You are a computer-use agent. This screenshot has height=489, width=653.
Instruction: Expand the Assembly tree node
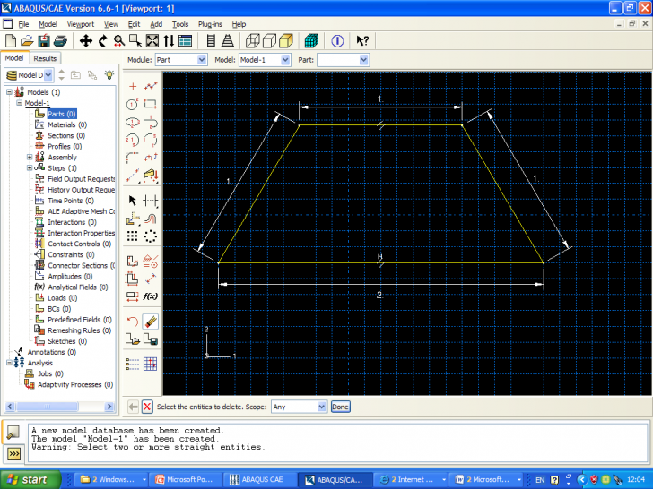click(x=30, y=158)
